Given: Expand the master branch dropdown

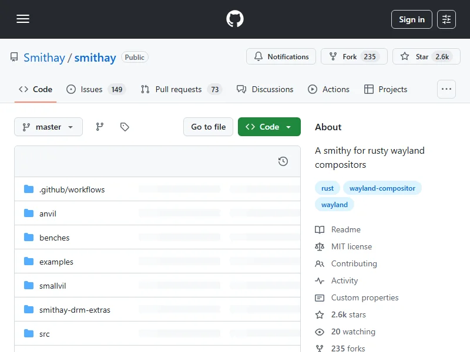Looking at the screenshot, I should [x=48, y=127].
